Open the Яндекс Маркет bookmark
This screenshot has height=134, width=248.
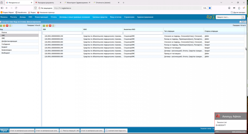coord(7,12)
